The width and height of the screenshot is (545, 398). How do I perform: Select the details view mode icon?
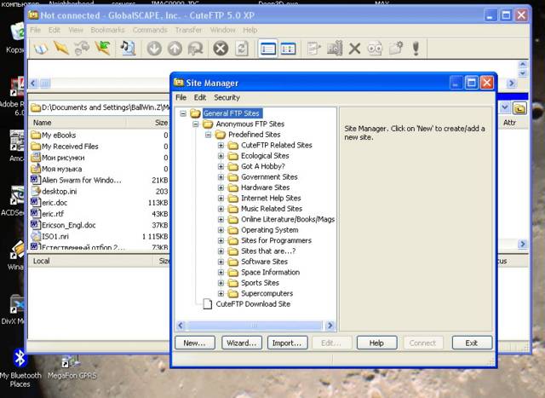[x=288, y=49]
